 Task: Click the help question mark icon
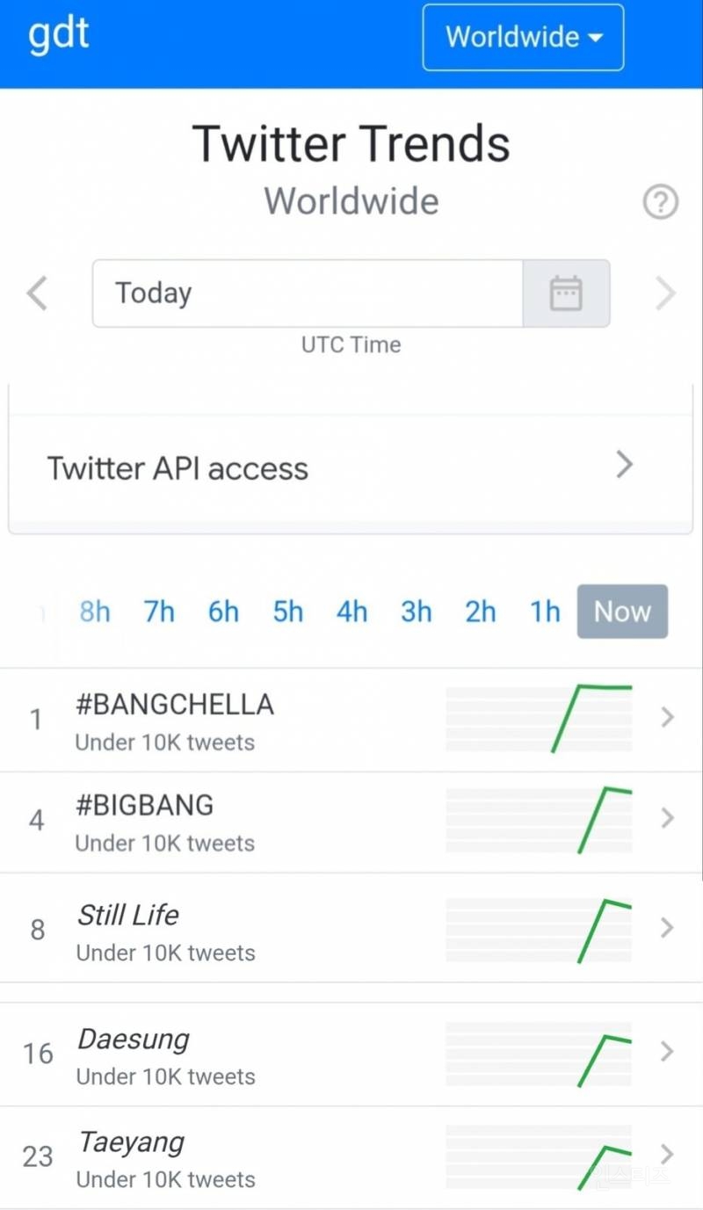coord(660,203)
